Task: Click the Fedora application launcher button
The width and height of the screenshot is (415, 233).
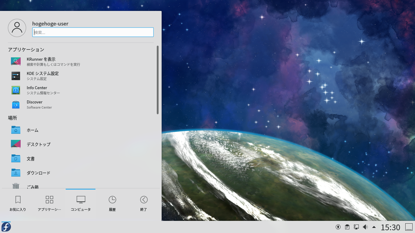Action: point(6,227)
